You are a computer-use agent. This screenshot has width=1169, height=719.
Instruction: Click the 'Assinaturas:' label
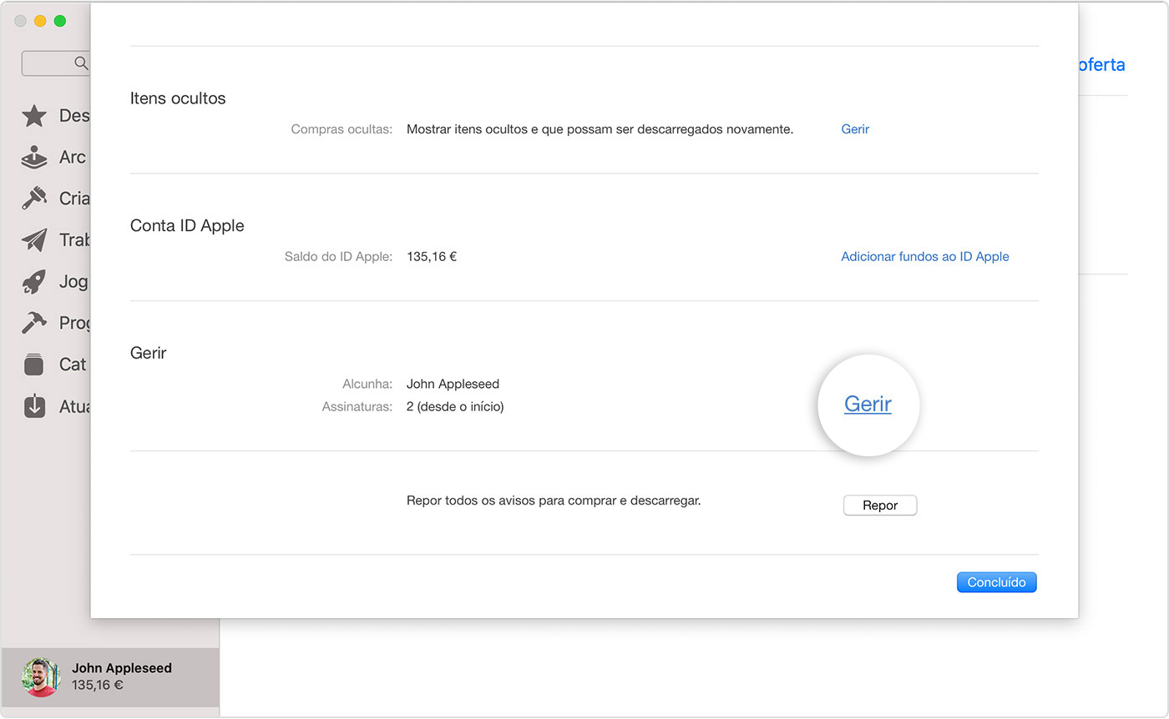(357, 407)
